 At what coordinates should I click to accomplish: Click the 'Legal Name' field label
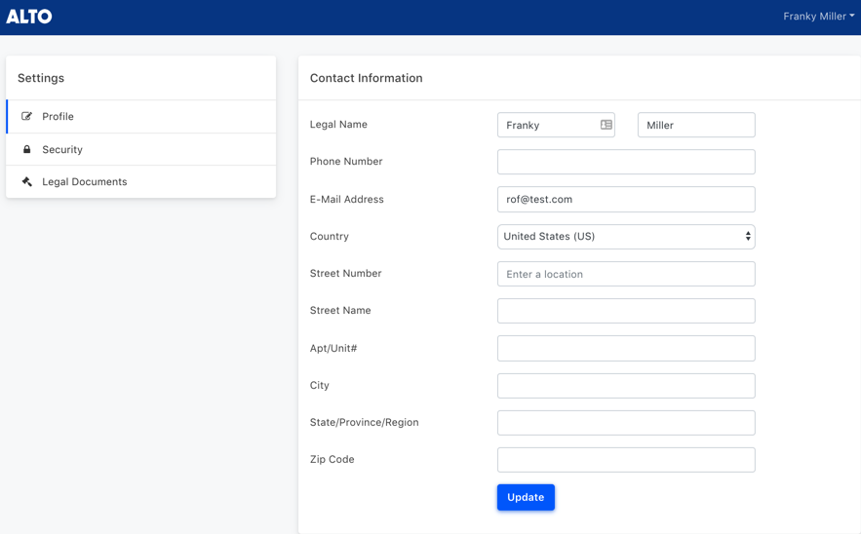coord(338,125)
